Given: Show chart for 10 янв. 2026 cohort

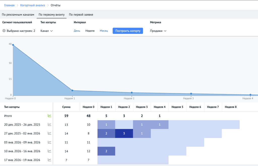Looking at the screenshot, I should pyautogui.click(x=50, y=151).
